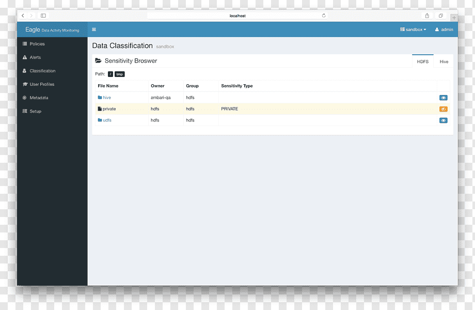Screen dimensions: 475x310
Task: Show the browser sidebar panel button
Action: 43,16
